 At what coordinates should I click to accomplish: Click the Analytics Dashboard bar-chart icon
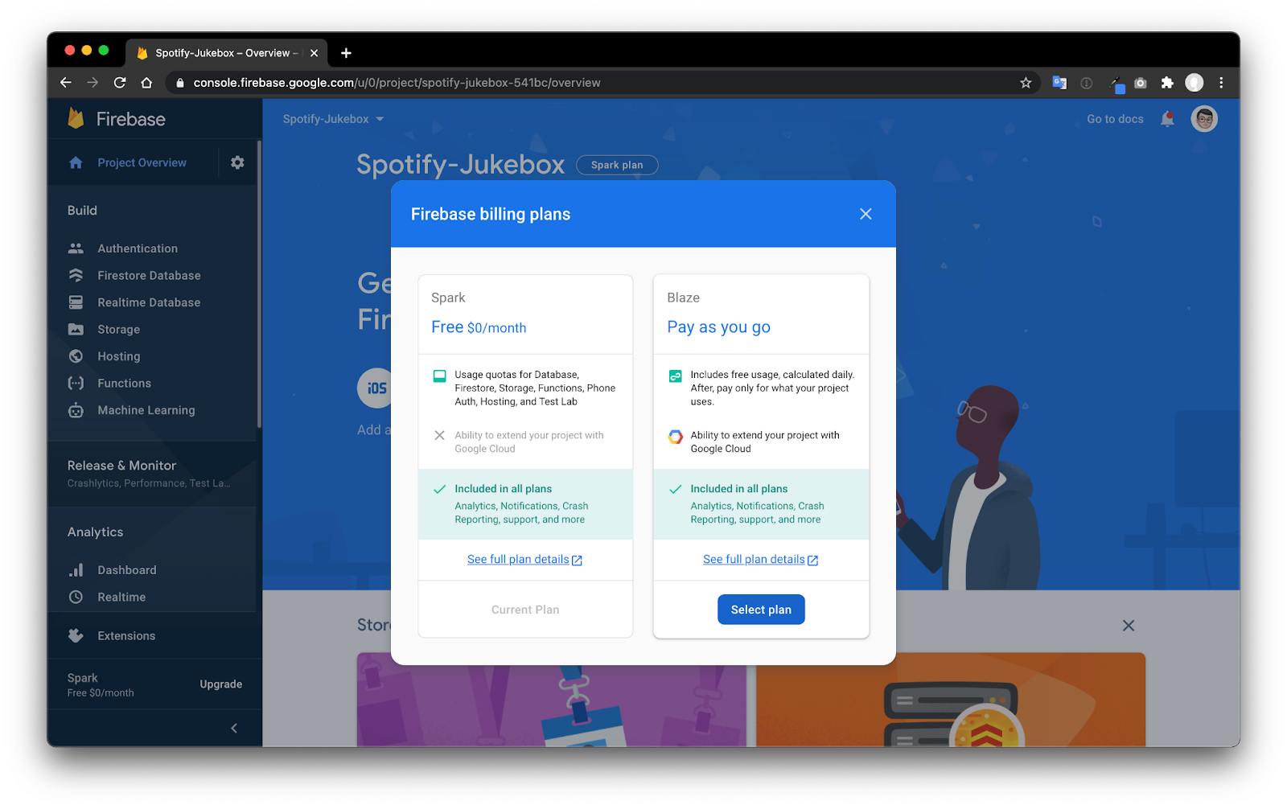(x=76, y=570)
